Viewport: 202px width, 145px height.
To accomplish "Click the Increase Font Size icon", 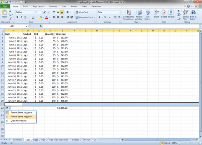I will [x=45, y=12].
